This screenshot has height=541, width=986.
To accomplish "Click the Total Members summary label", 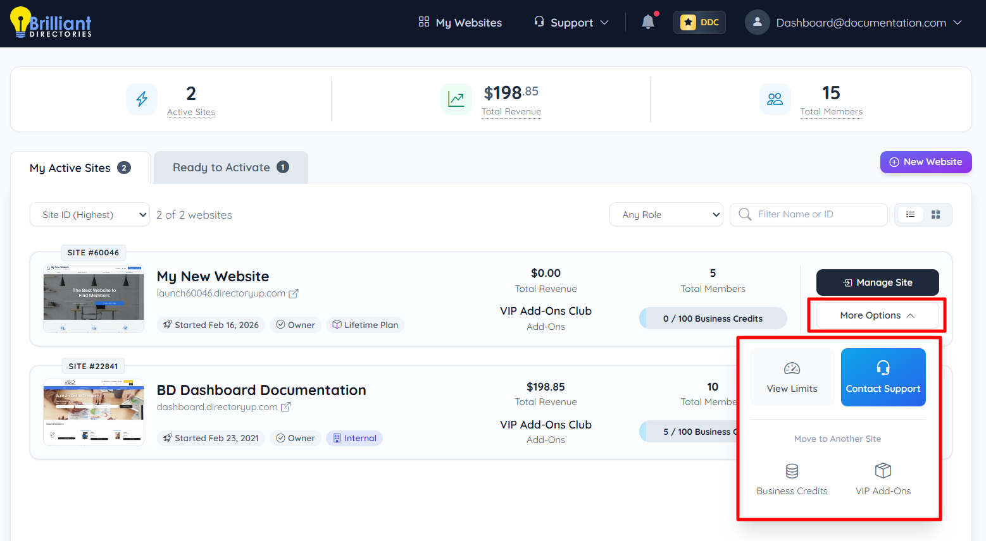I will pos(832,111).
